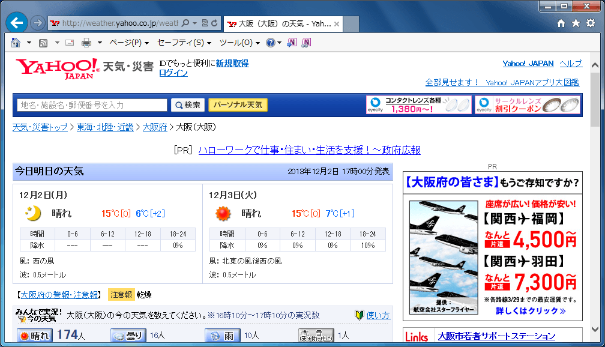Click the Home icon in the command bar
605x347 pixels.
click(16, 43)
